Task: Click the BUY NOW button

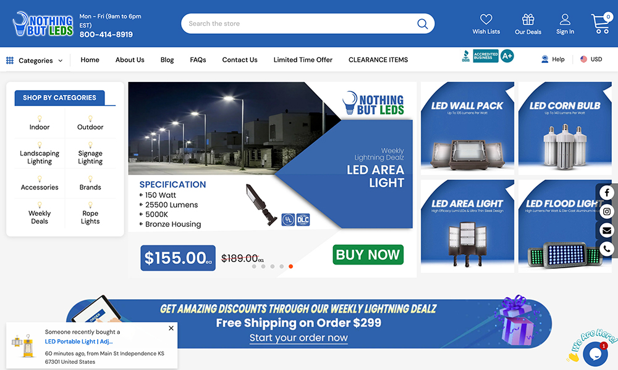Action: (x=368, y=255)
